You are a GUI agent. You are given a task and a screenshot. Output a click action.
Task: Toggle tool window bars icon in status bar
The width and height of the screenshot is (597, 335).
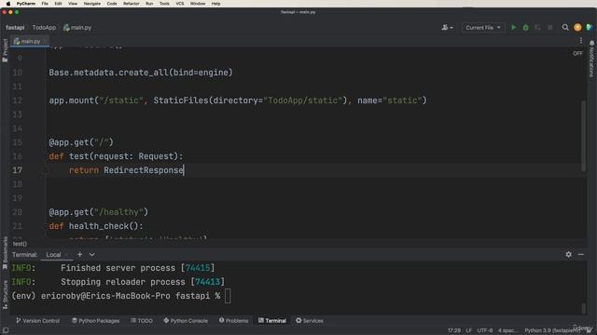[6, 330]
